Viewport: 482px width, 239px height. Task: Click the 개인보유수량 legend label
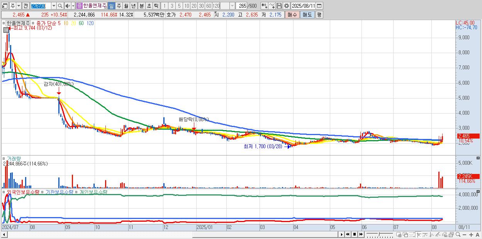(93, 191)
